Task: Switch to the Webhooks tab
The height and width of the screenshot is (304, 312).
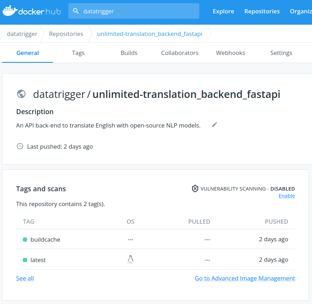Action: pyautogui.click(x=230, y=53)
